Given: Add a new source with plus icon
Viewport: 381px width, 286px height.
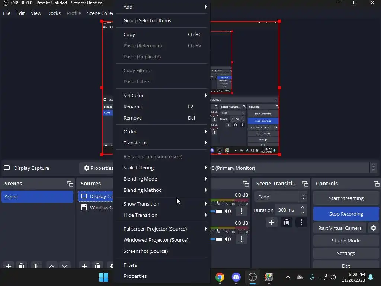Looking at the screenshot, I should tap(84, 266).
